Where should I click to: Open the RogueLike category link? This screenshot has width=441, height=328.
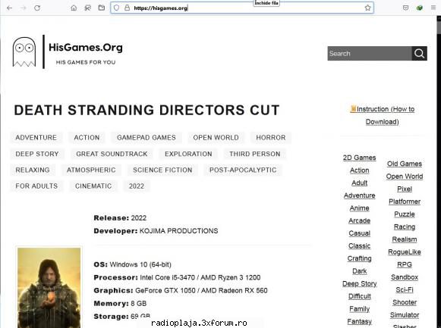coord(405,252)
